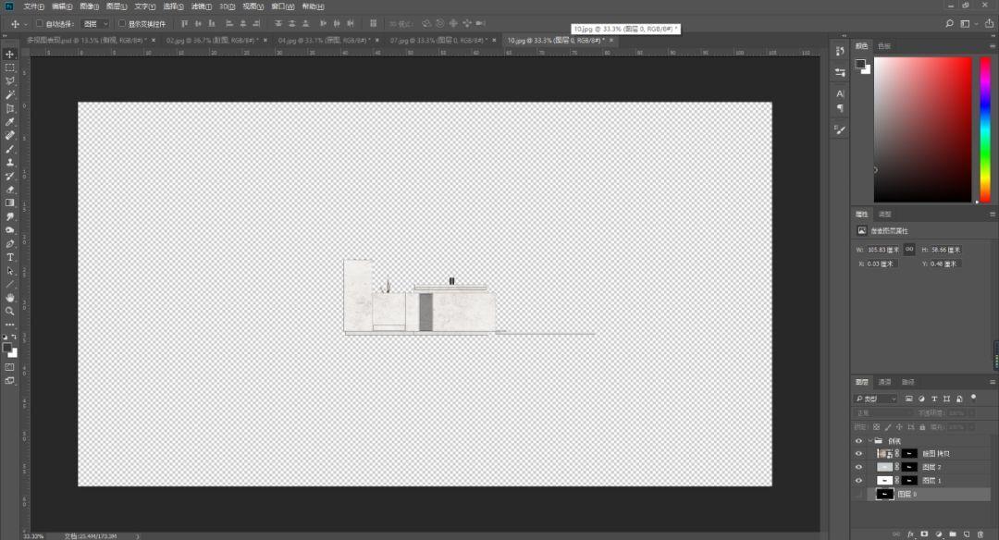Add a layer mask from Layers panel footer
Viewport: 999px width, 540px height.
coord(924,534)
